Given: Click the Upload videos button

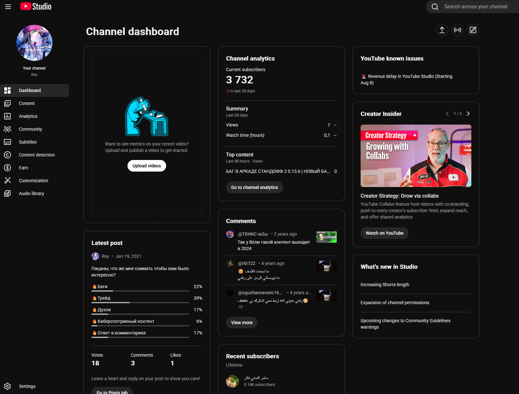Looking at the screenshot, I should (147, 166).
